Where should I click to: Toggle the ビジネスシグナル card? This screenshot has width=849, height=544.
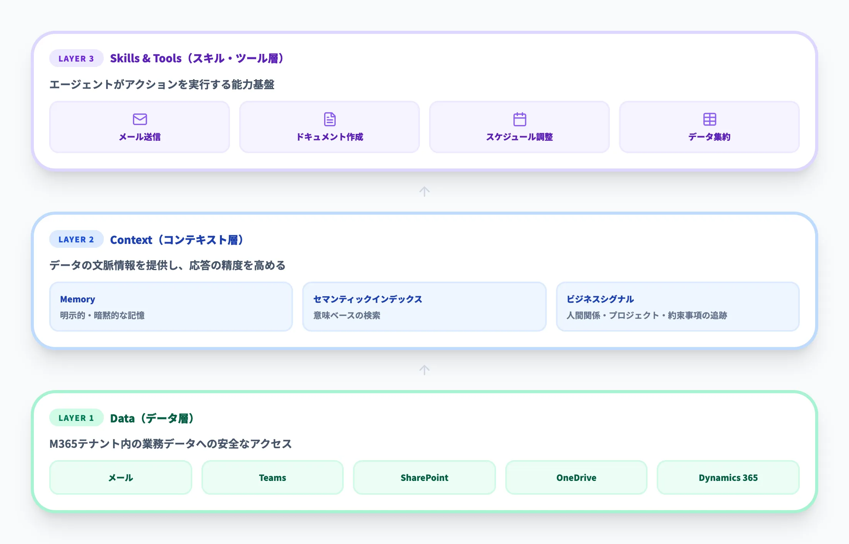[678, 306]
